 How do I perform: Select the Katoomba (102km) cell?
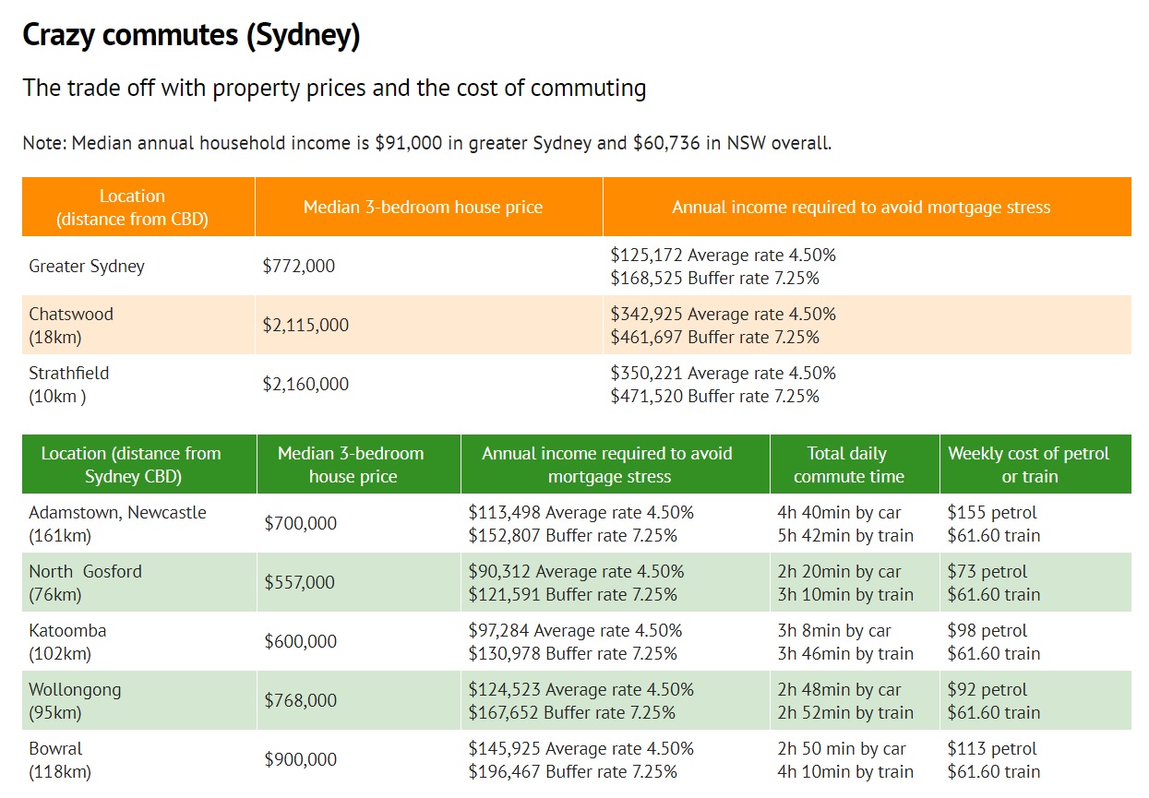tap(139, 642)
